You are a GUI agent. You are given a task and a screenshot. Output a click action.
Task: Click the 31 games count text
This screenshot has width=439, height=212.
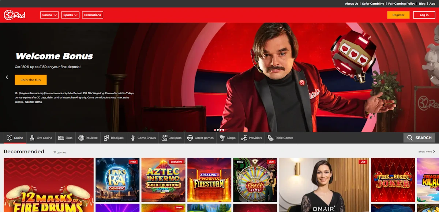tap(60, 152)
